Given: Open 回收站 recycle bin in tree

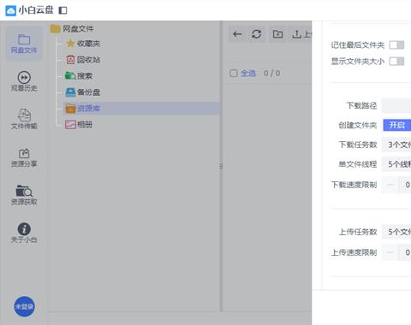Looking at the screenshot, I should (x=83, y=60).
